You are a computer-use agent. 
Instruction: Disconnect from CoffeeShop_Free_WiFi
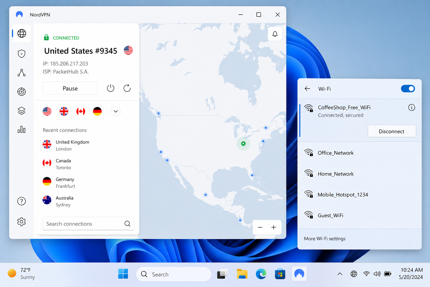391,131
